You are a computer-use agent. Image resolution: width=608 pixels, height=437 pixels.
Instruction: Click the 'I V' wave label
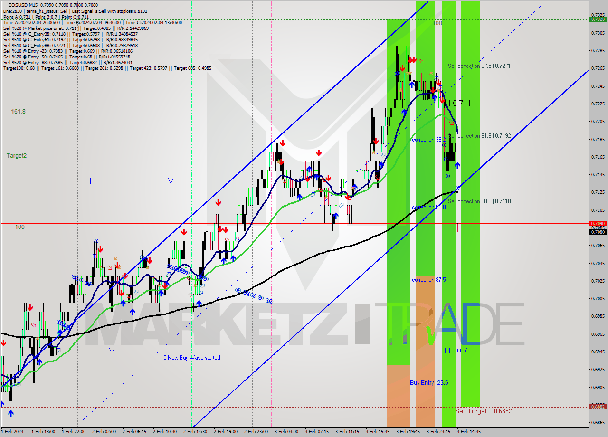click(110, 351)
